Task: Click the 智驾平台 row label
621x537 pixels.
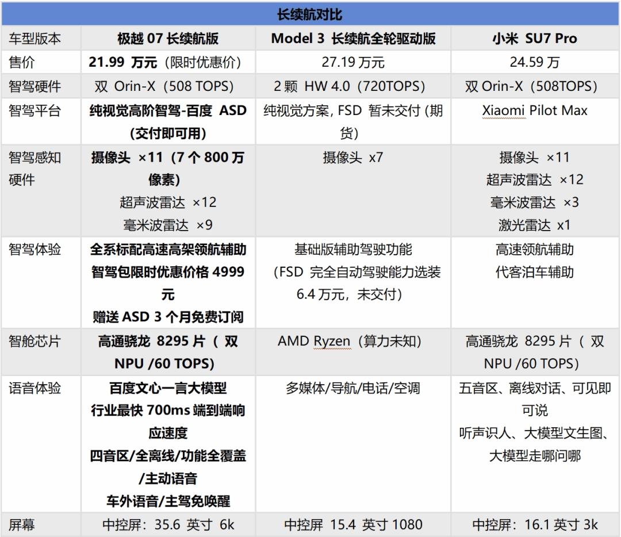Action: point(35,110)
